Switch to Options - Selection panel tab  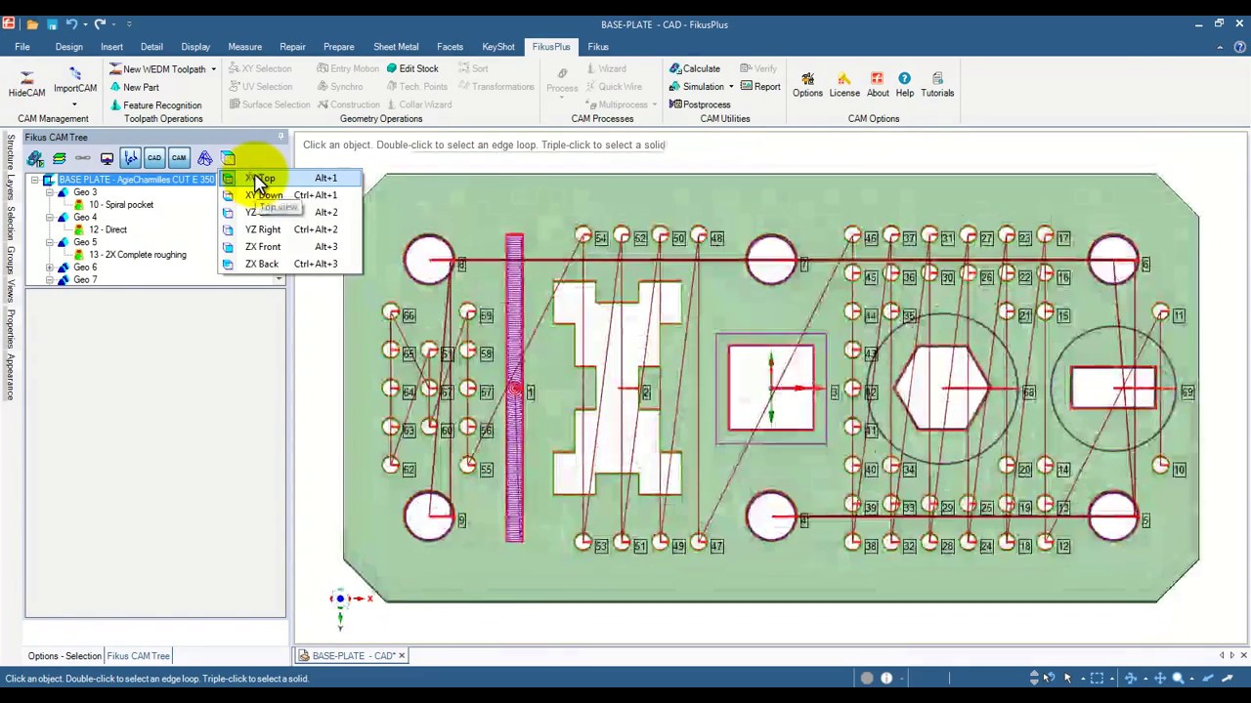[65, 656]
